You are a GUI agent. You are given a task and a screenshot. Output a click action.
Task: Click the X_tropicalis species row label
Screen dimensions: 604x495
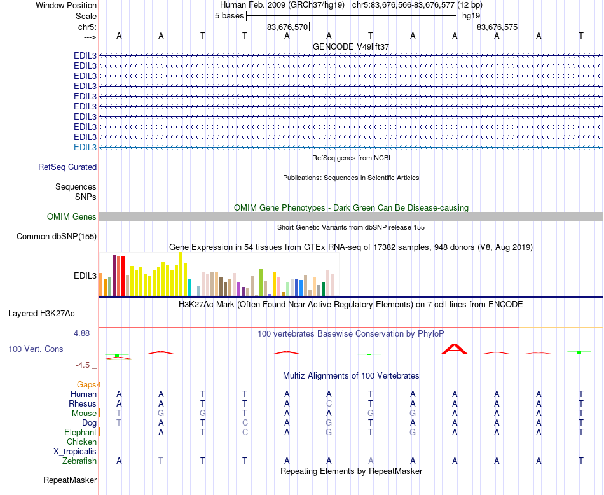pyautogui.click(x=75, y=452)
